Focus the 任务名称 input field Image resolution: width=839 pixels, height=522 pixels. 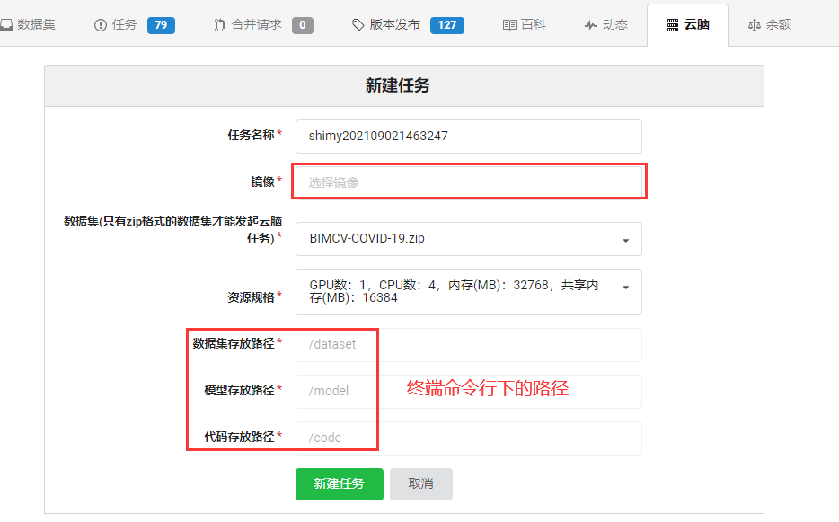click(x=469, y=137)
